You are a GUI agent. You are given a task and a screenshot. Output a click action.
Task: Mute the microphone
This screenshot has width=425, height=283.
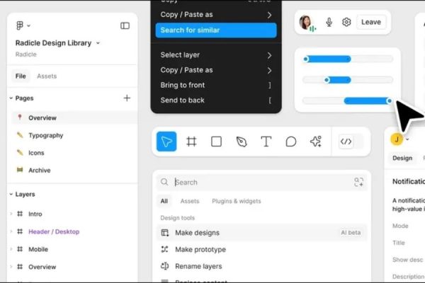click(329, 22)
